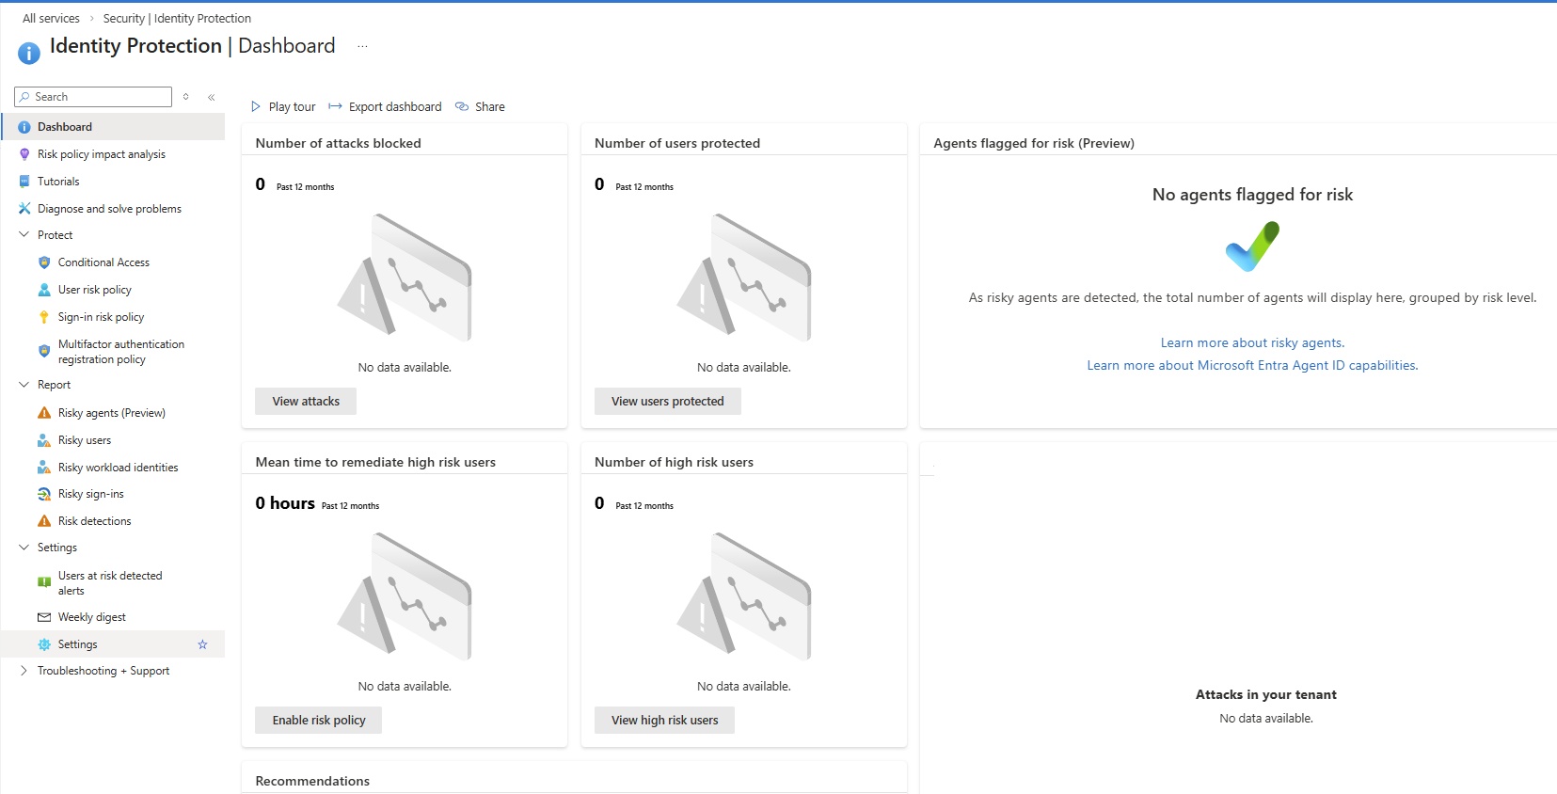Click the View attacks button
This screenshot has width=1557, height=794.
point(306,402)
